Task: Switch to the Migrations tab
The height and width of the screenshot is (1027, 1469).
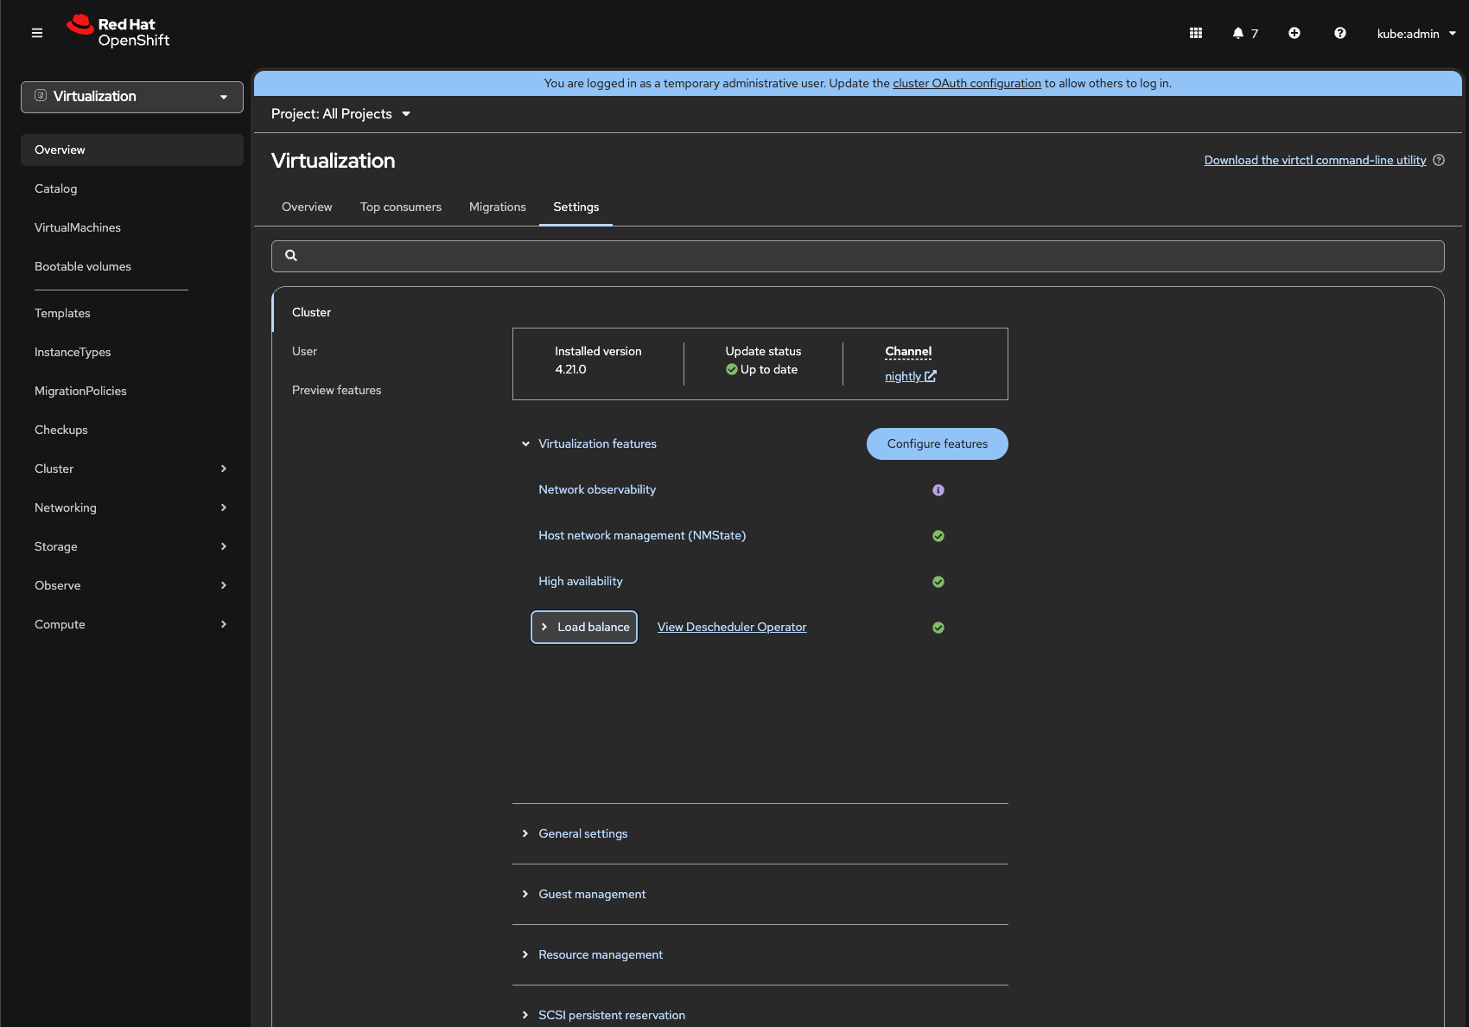Action: [x=497, y=207]
